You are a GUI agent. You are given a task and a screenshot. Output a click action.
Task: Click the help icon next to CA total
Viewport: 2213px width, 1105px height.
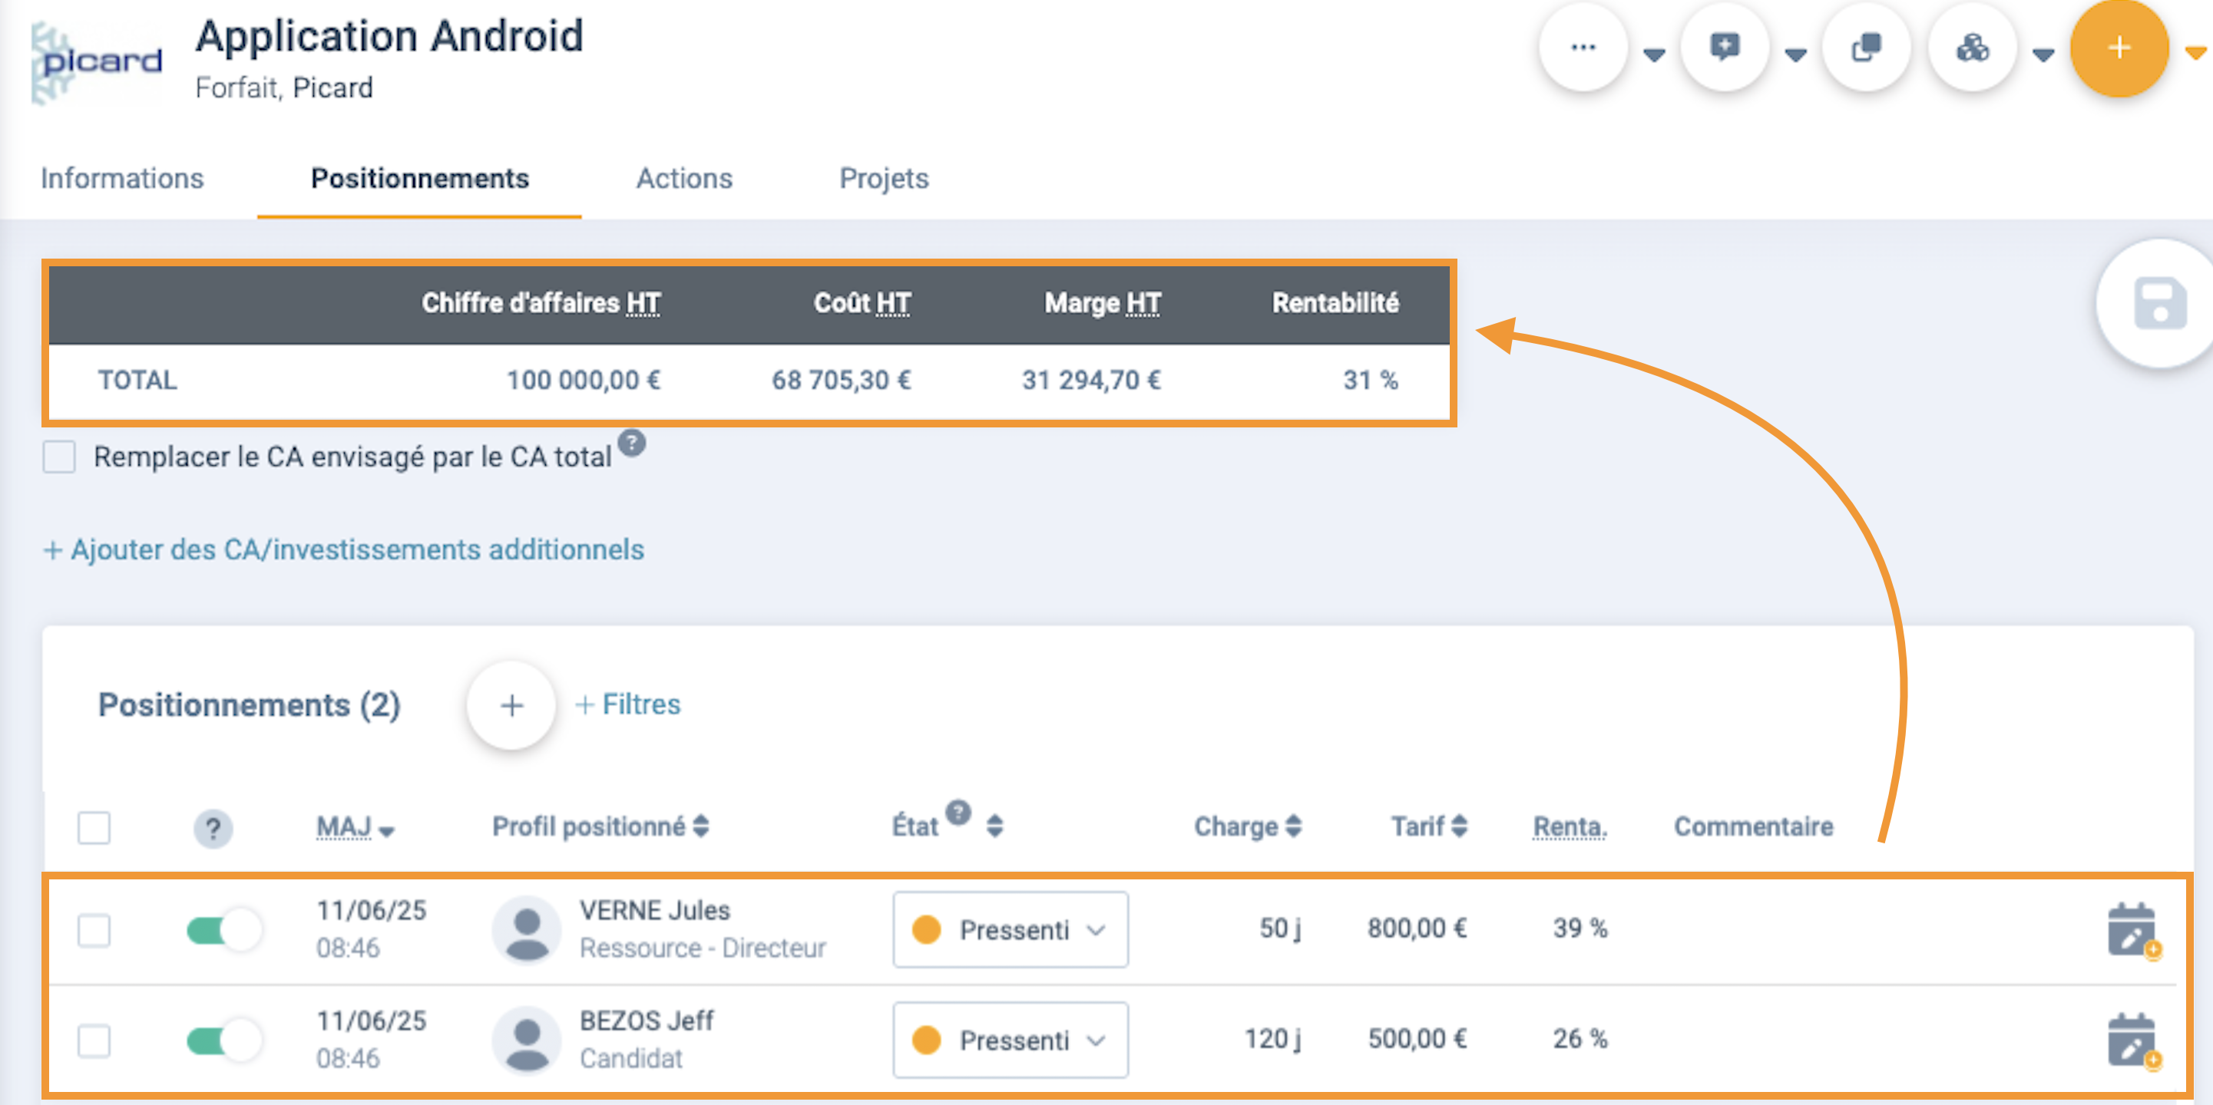click(631, 442)
